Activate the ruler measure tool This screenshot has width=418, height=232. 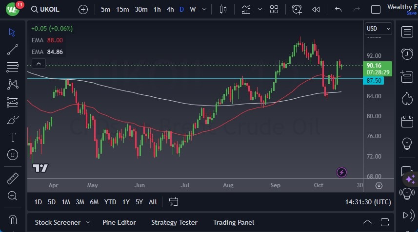[13, 178]
